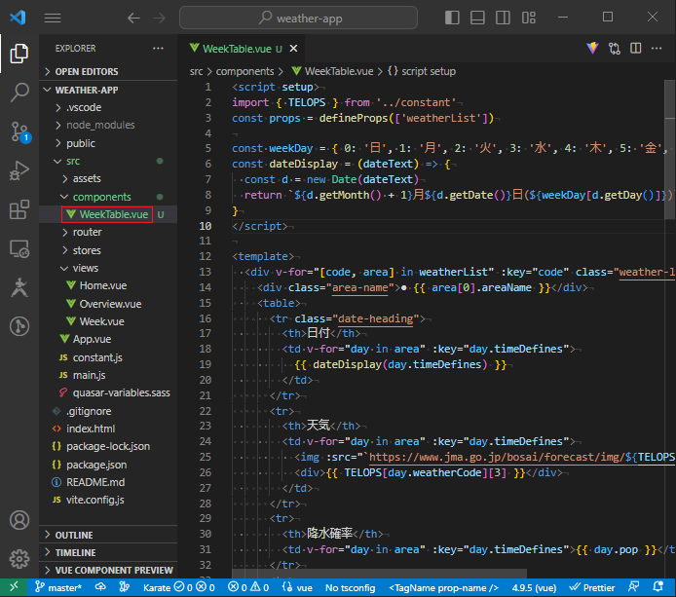Viewport: 676px width, 597px height.
Task: Open vite.config.js in the file tree
Action: (x=108, y=500)
